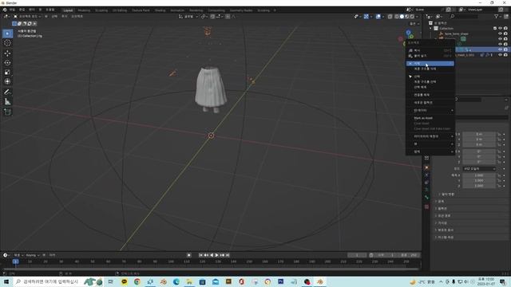Select the Annotate tool

click(x=7, y=92)
